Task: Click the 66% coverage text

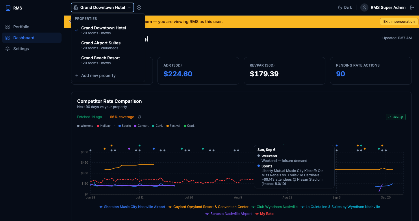Action: pos(122,117)
